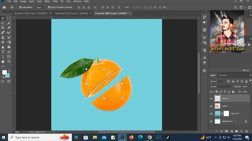Select the Brush tool

pyautogui.click(x=9, y=33)
